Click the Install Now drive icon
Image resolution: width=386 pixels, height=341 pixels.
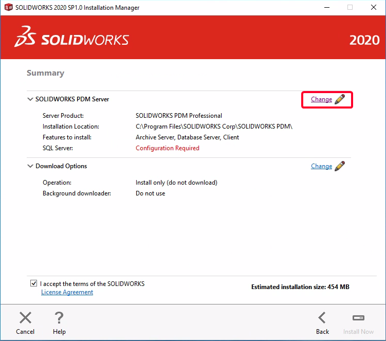358,318
